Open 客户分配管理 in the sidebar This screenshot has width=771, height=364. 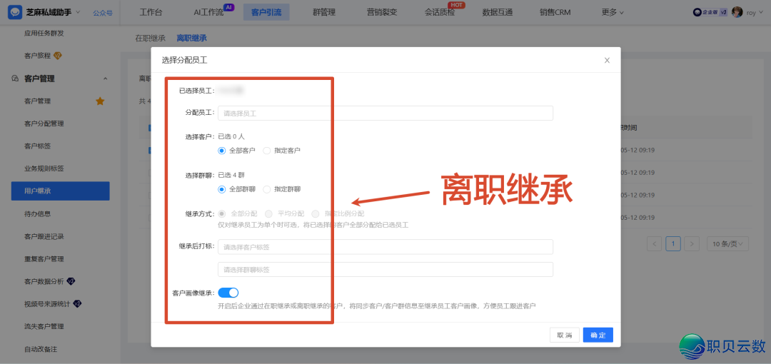(x=44, y=123)
